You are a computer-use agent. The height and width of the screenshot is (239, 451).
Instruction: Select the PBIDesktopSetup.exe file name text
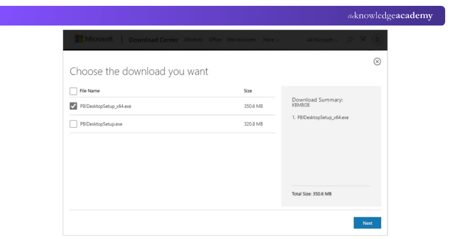[x=101, y=124]
